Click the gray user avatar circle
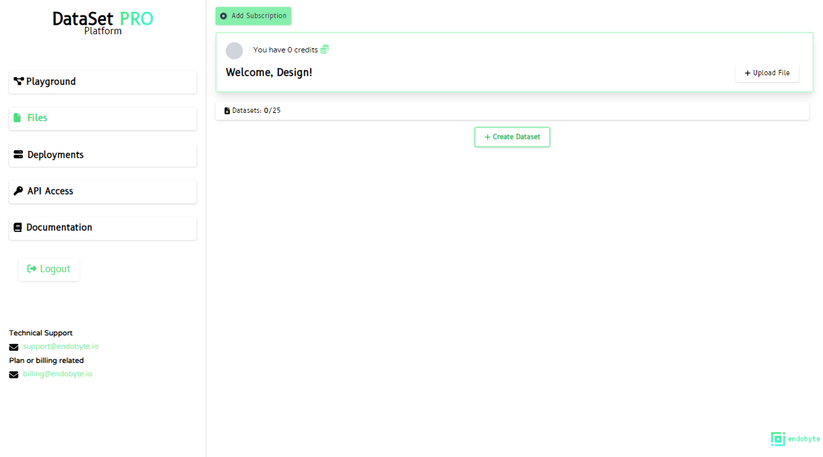 (x=234, y=50)
